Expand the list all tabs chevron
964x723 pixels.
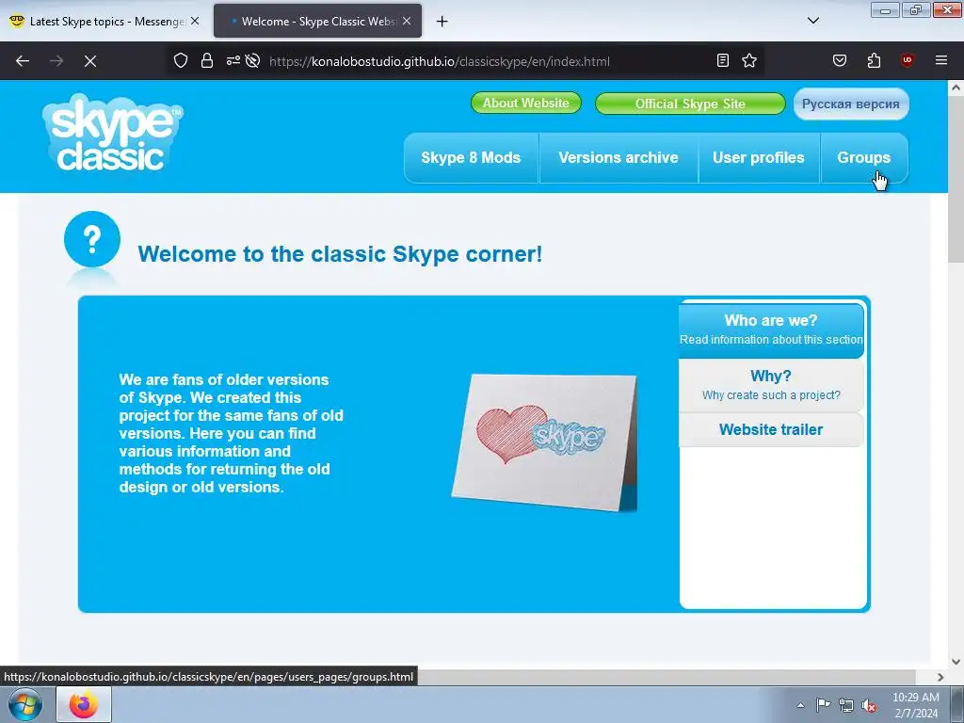812,21
